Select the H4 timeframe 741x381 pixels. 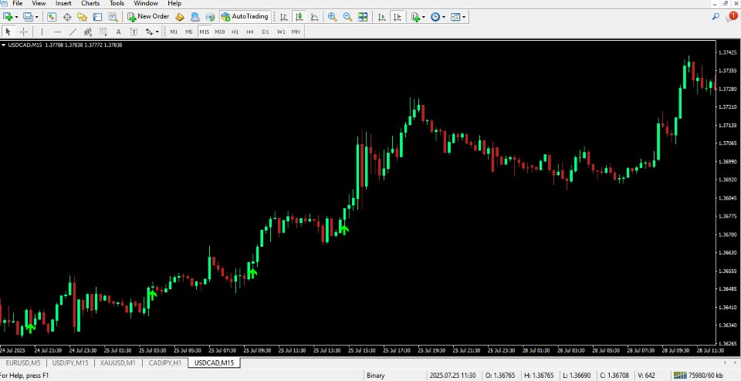(x=250, y=32)
